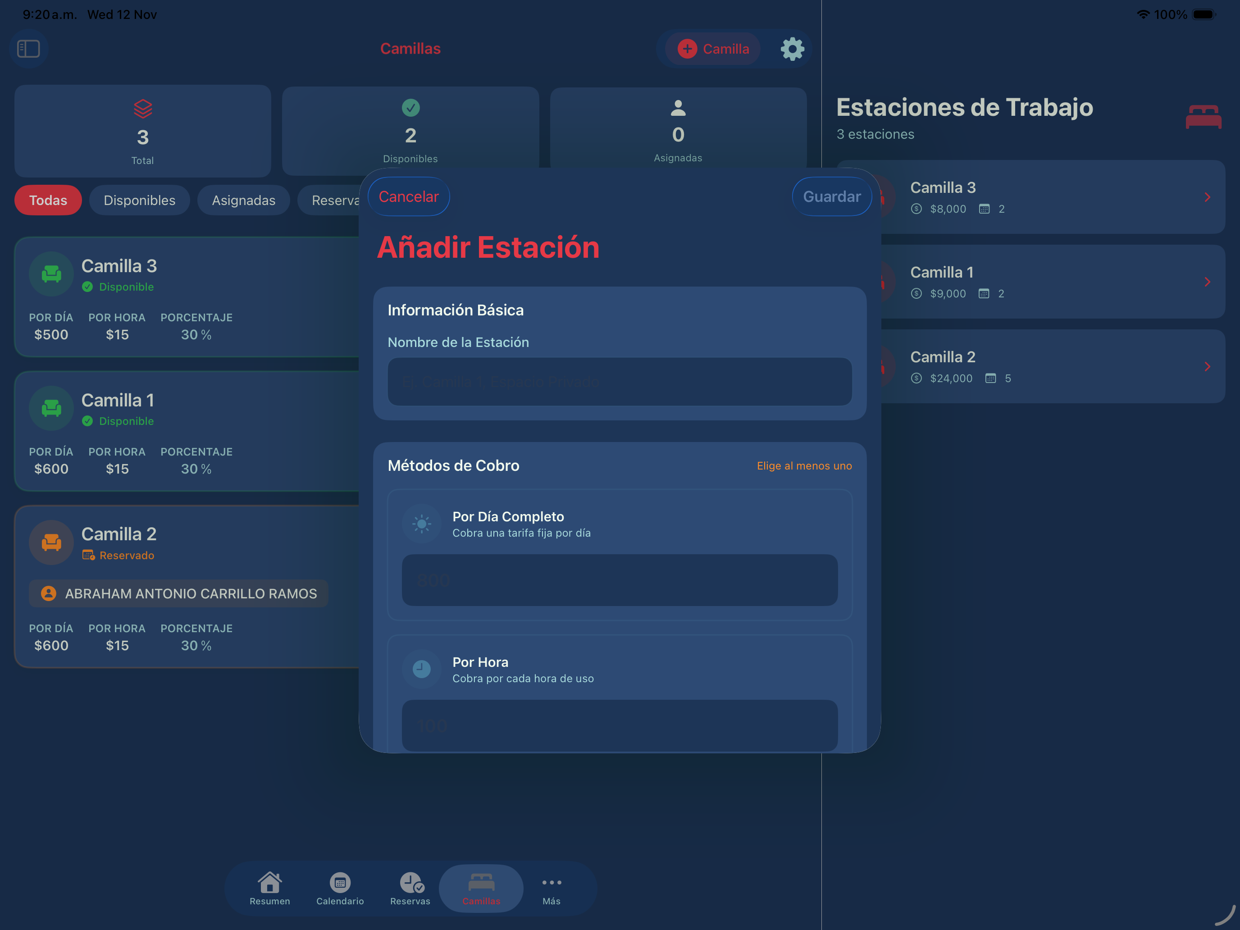Image resolution: width=1240 pixels, height=930 pixels.
Task: Select the Todas filter pill
Action: coord(48,200)
